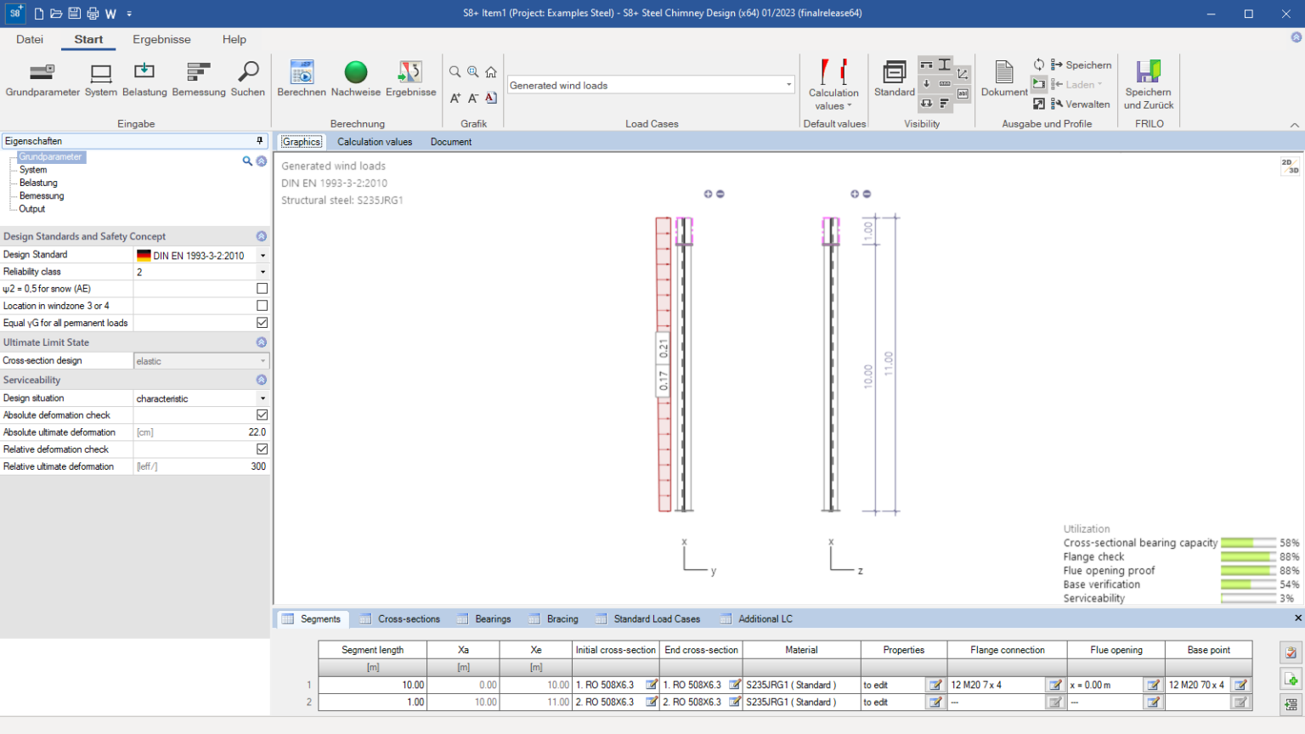1305x734 pixels.
Task: Click Speichern und Zurück icon
Action: click(x=1149, y=74)
